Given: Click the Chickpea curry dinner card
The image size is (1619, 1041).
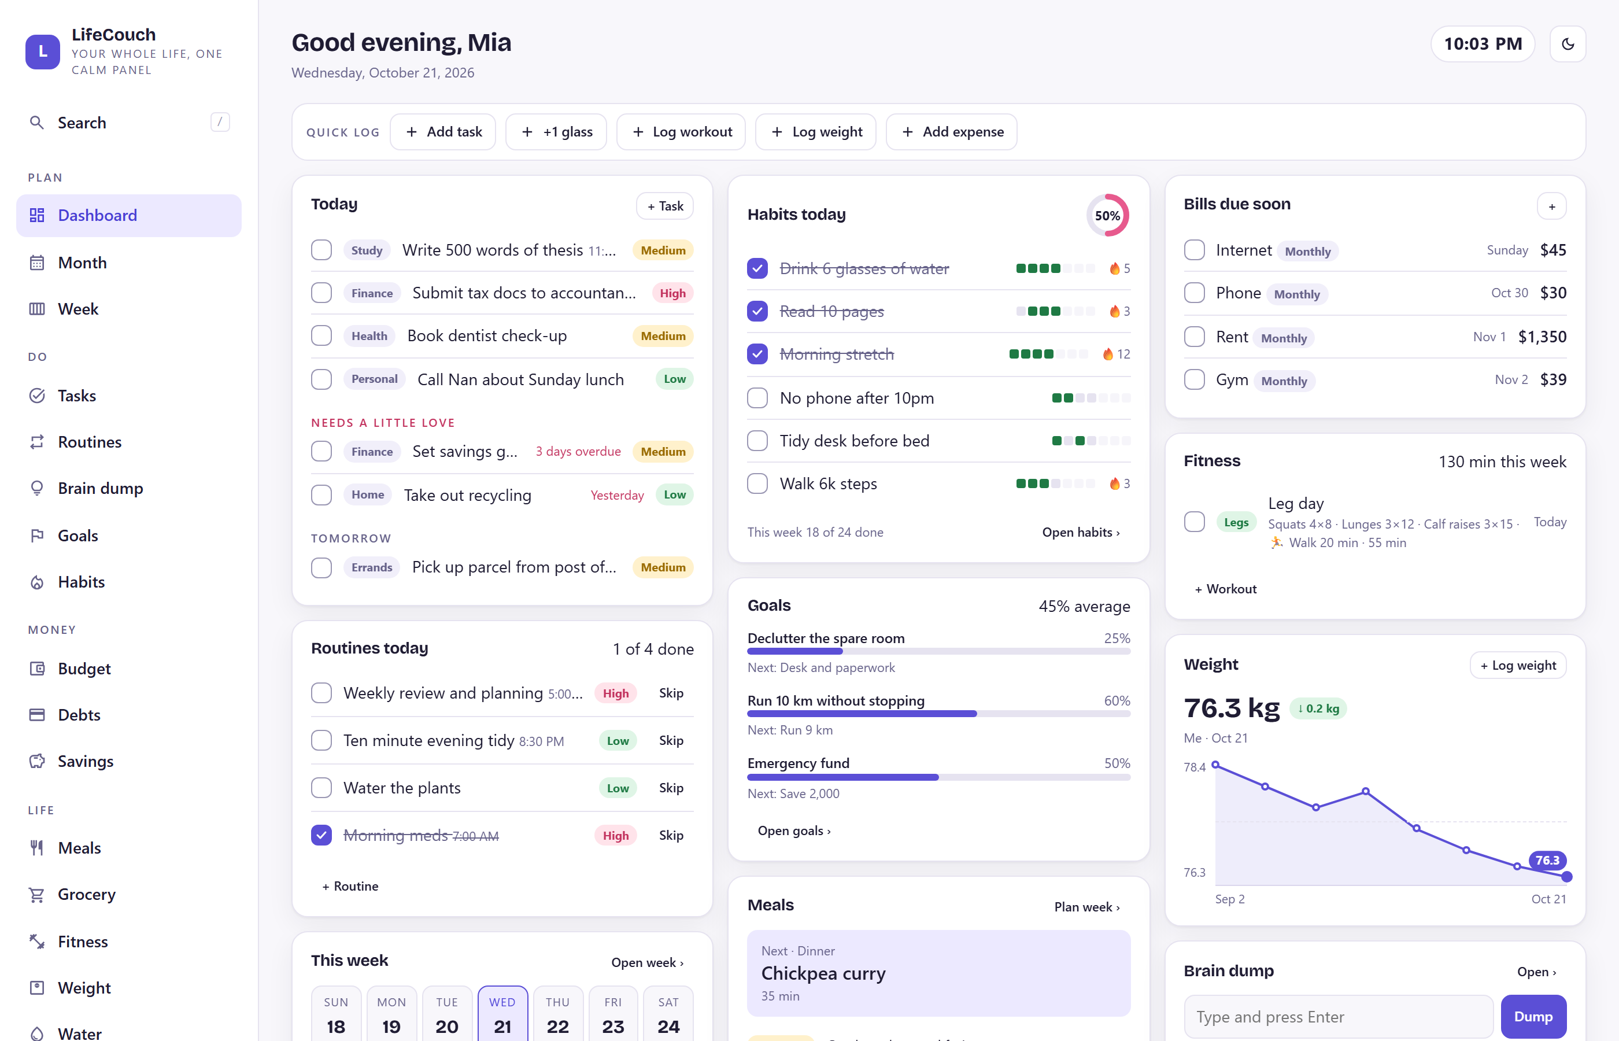Looking at the screenshot, I should coord(938,973).
